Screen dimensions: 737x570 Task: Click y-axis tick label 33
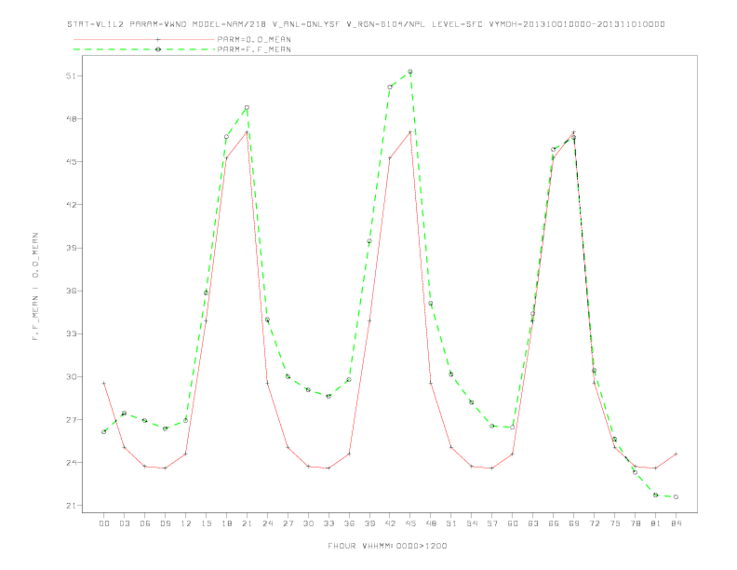tap(71, 334)
